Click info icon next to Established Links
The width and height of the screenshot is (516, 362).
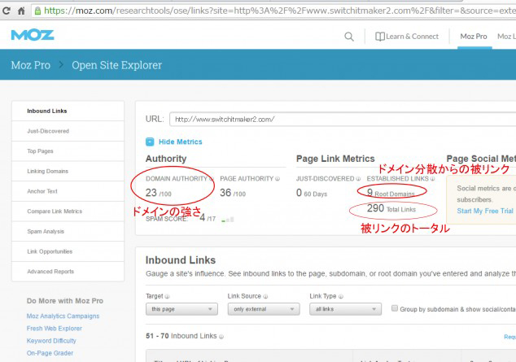pyautogui.click(x=432, y=178)
